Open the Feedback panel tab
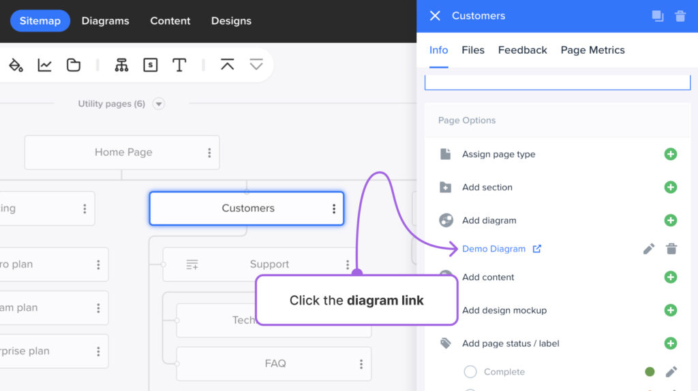Viewport: 698px width, 391px height. coord(523,50)
